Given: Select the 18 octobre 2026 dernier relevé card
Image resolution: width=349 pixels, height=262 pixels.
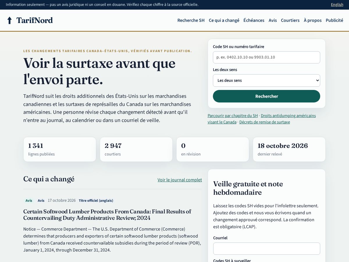Looking at the screenshot, I should pyautogui.click(x=289, y=149).
